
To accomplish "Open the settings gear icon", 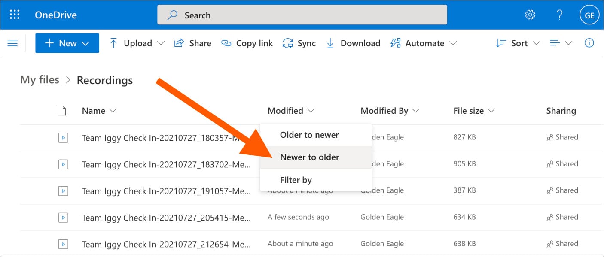I will point(530,15).
